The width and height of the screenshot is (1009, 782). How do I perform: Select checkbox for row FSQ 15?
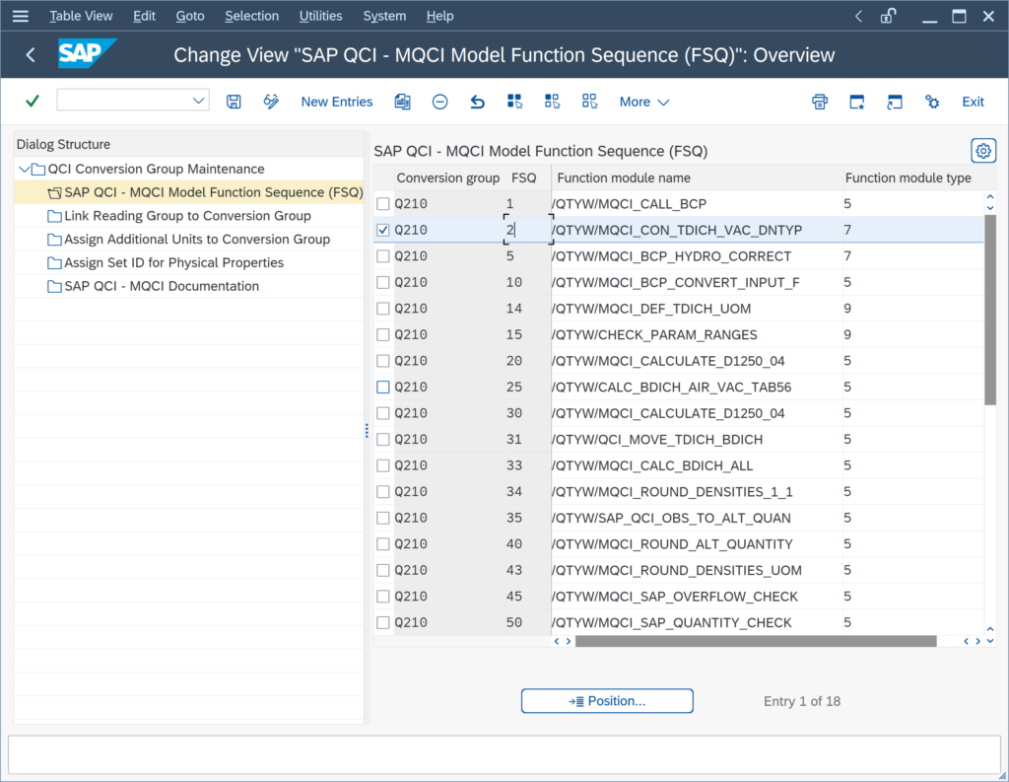[383, 335]
